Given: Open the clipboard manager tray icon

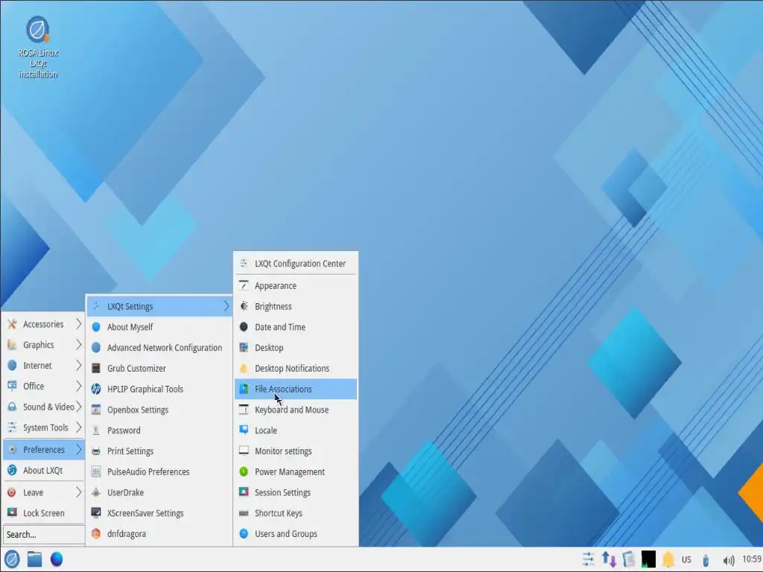Looking at the screenshot, I should pyautogui.click(x=628, y=559).
